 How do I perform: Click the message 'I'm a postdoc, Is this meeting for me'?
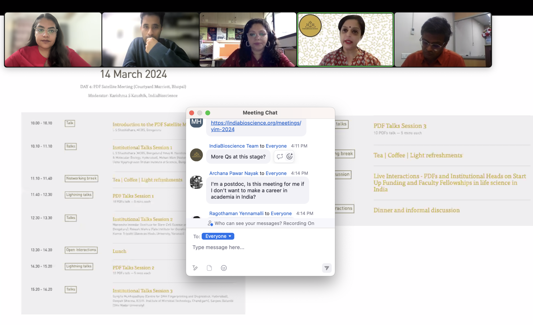(x=257, y=190)
